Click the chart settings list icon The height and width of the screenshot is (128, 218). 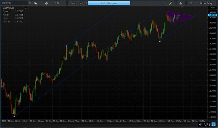tap(190, 3)
